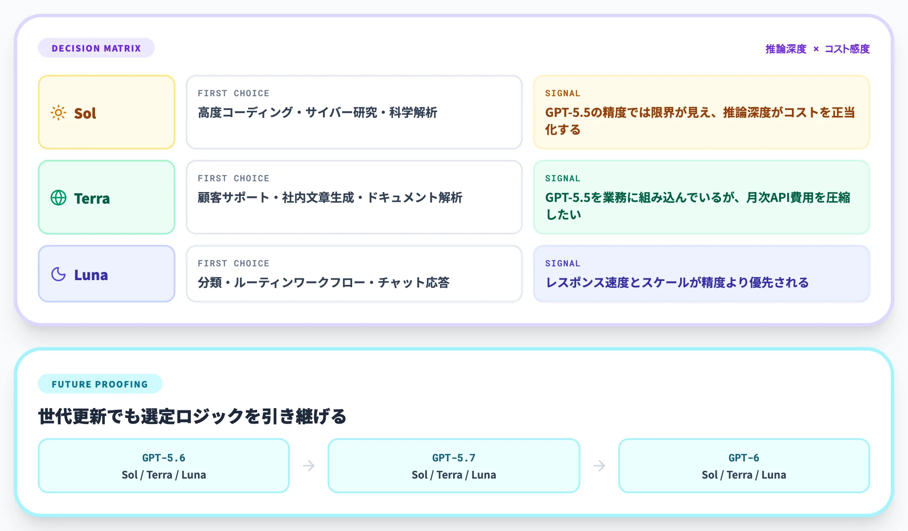Click the sun icon beside Sol

[58, 113]
